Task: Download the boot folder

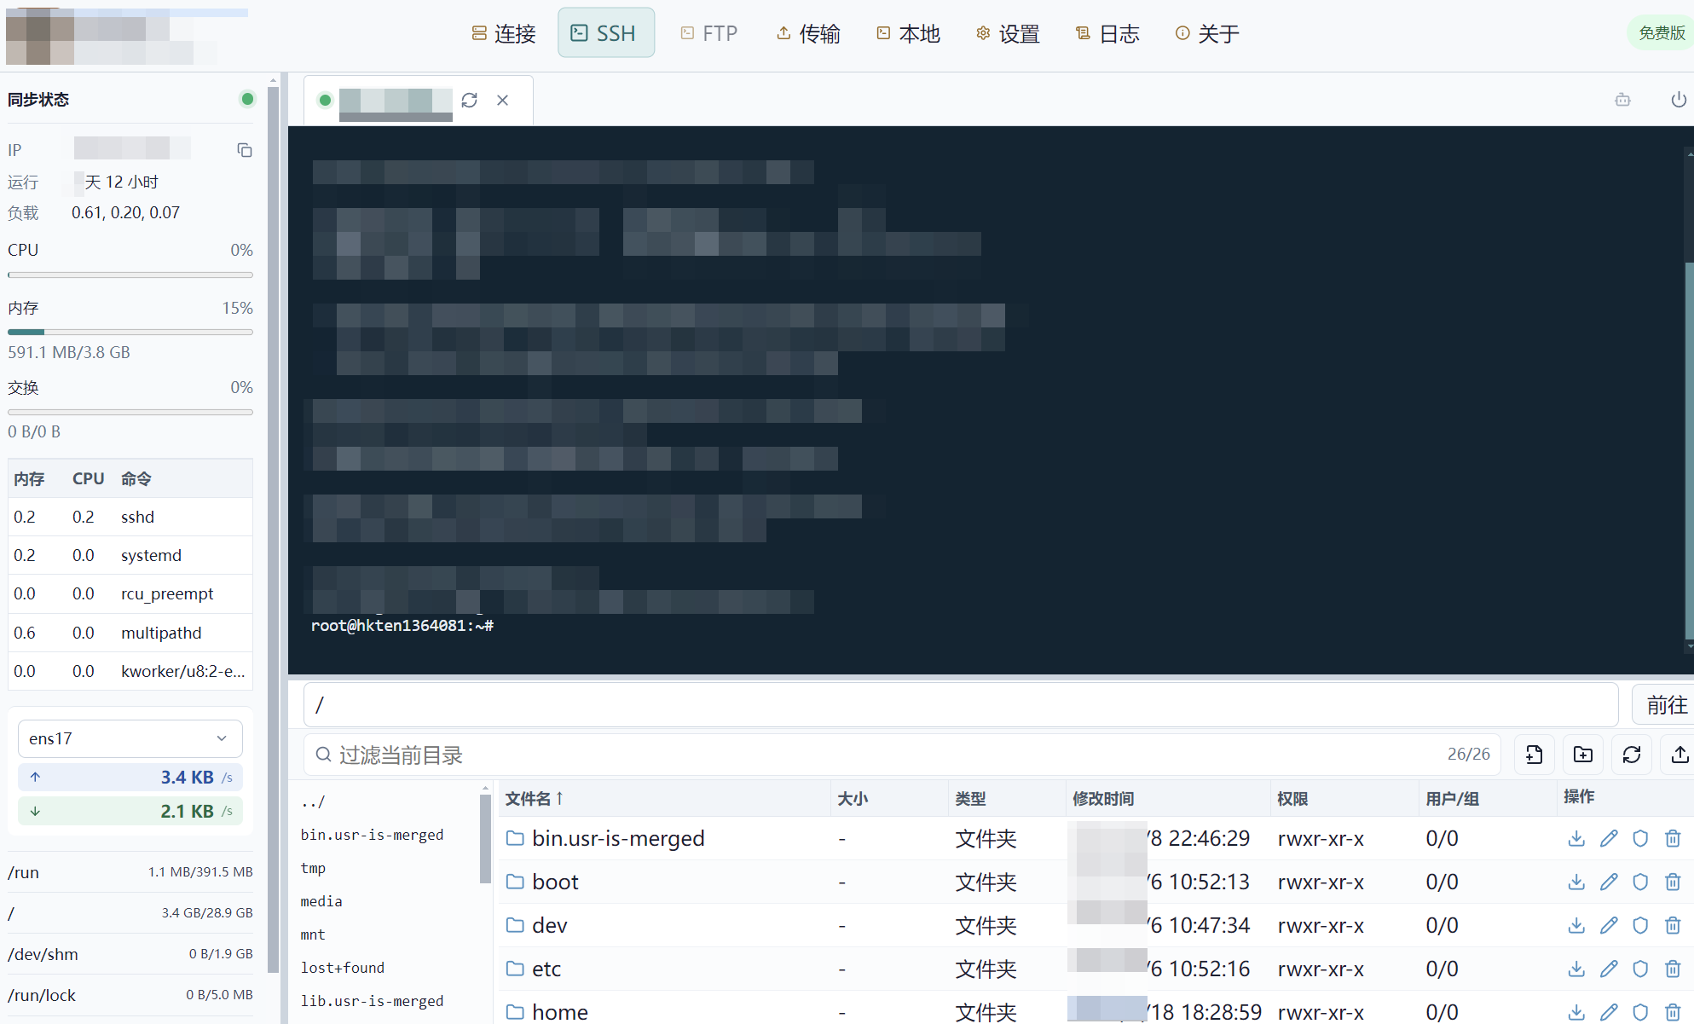Action: tap(1576, 882)
